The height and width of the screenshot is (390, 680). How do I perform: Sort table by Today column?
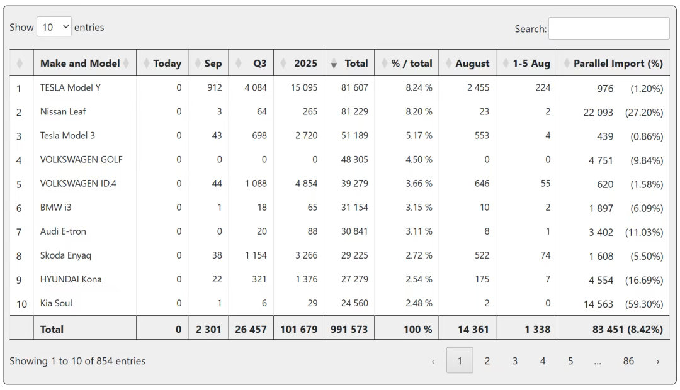point(162,64)
